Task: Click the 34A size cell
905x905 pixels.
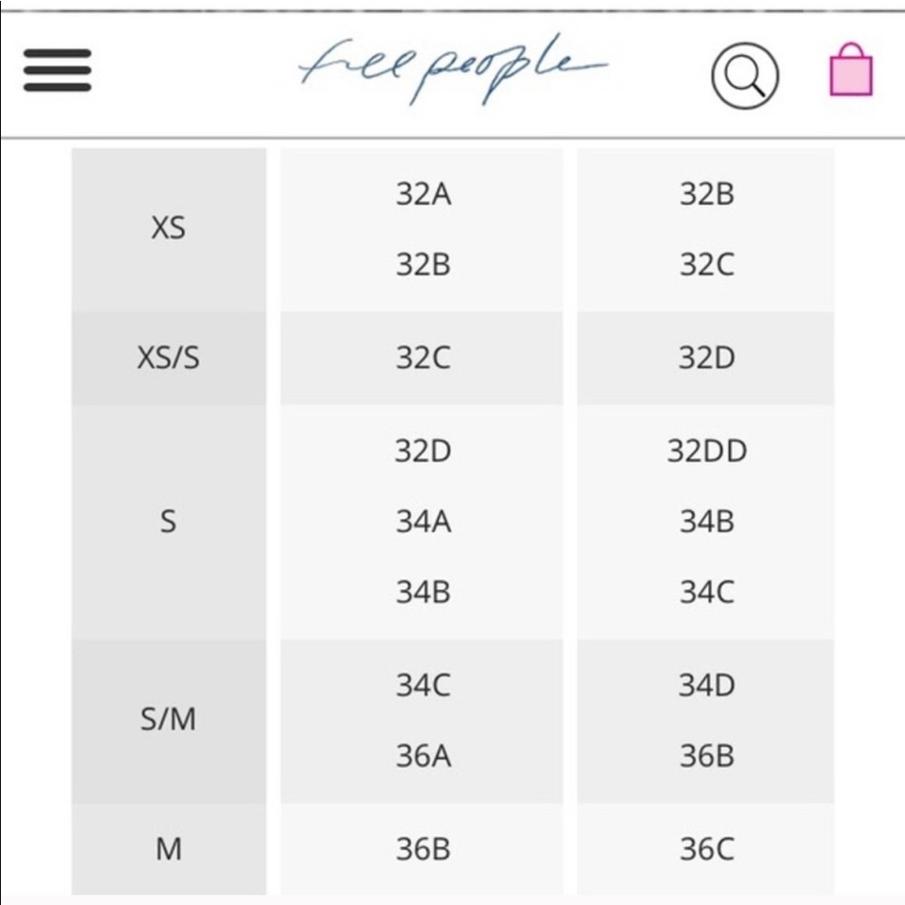Action: click(x=423, y=521)
